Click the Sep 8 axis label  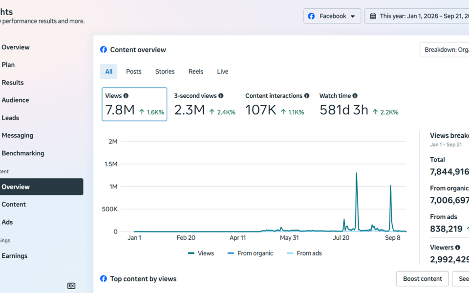coord(392,238)
